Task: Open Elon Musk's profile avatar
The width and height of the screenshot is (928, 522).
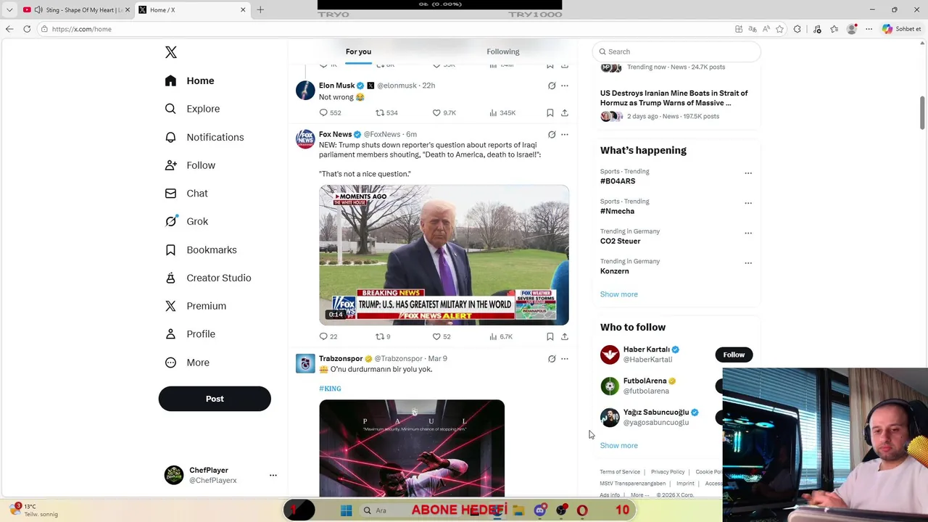Action: point(305,90)
